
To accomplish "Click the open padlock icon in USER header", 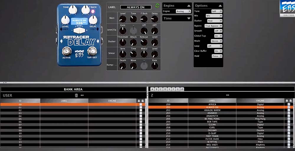I will (x=142, y=101).
